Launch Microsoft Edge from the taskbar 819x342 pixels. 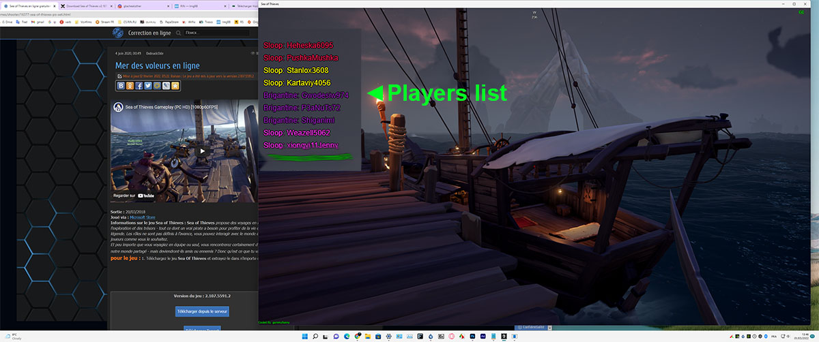347,337
